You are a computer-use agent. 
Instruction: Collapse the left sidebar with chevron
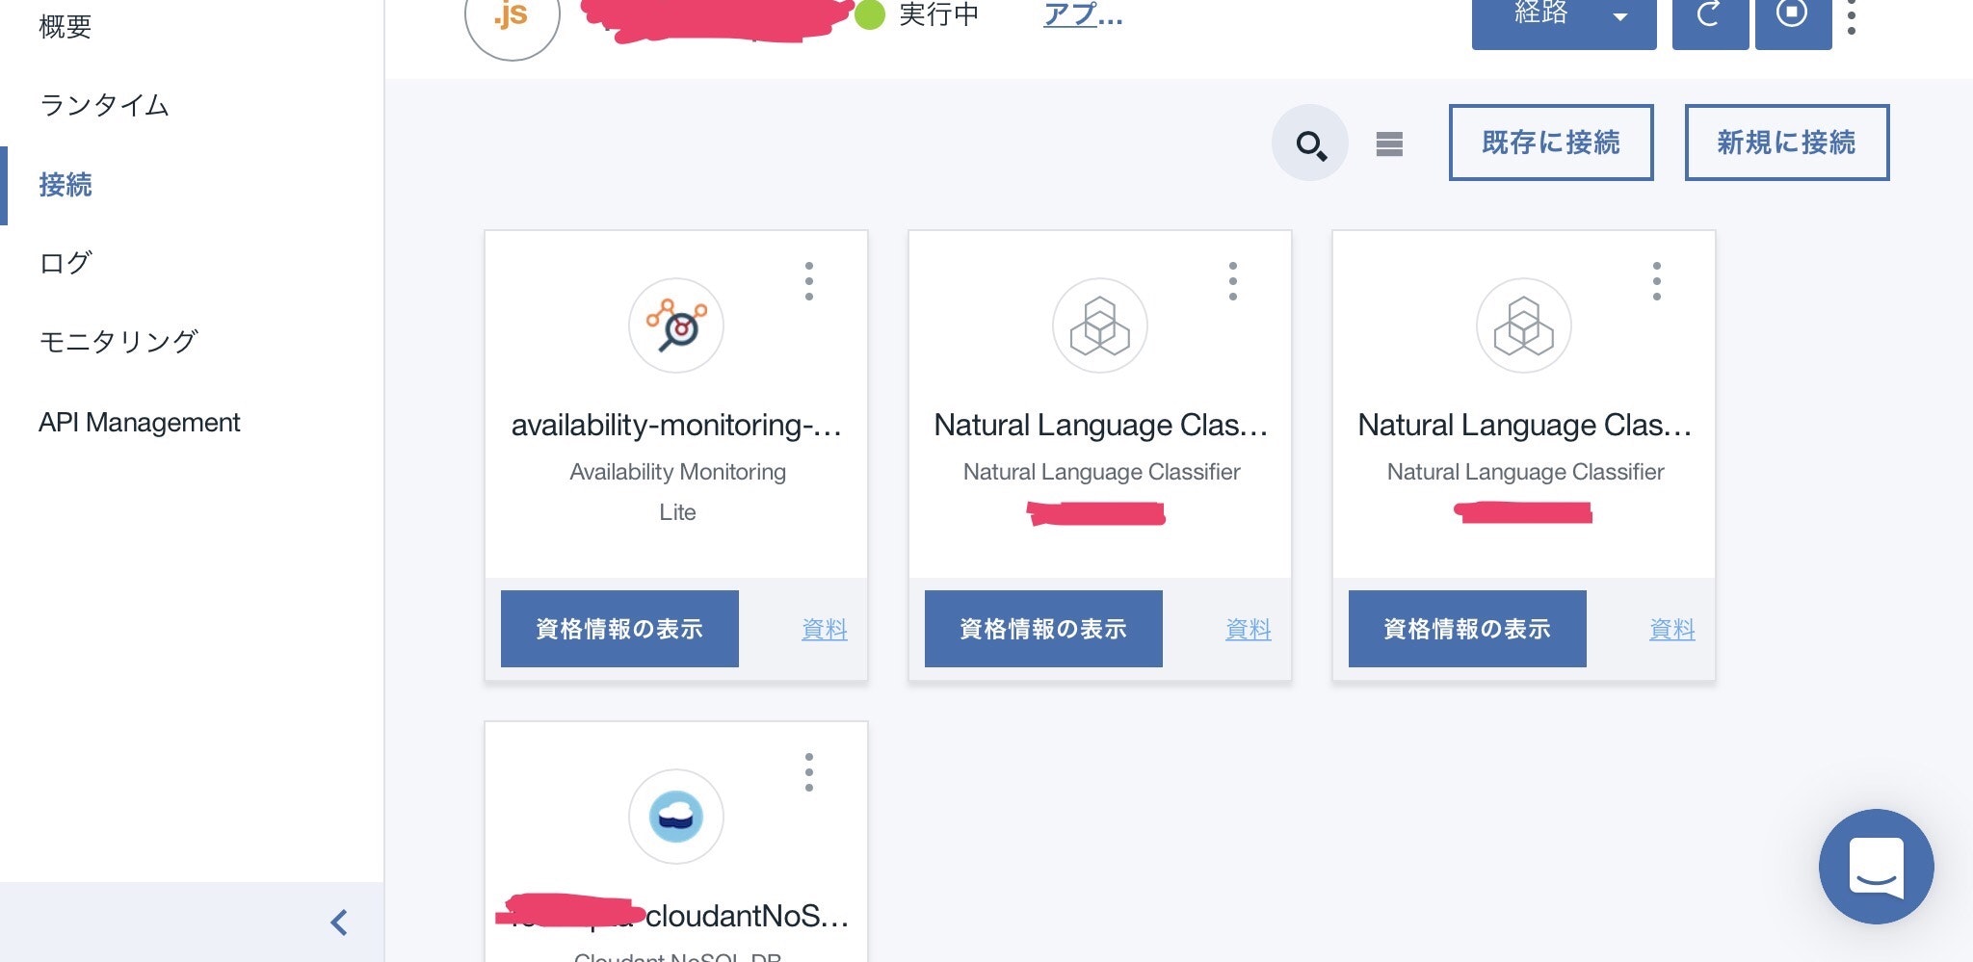coord(339,923)
